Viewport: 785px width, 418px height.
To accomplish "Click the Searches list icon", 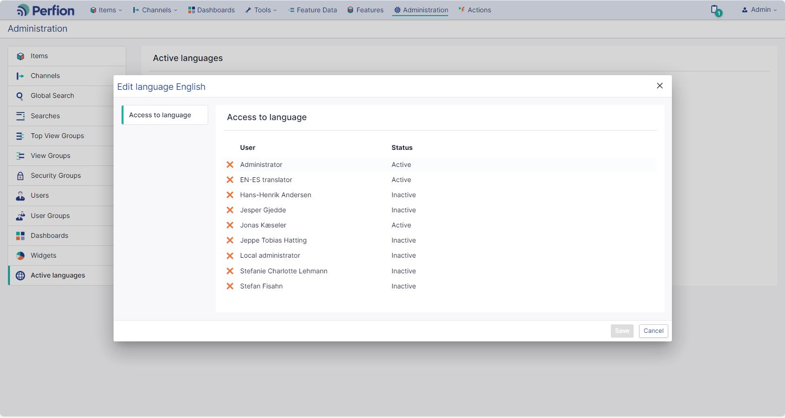I will click(20, 116).
